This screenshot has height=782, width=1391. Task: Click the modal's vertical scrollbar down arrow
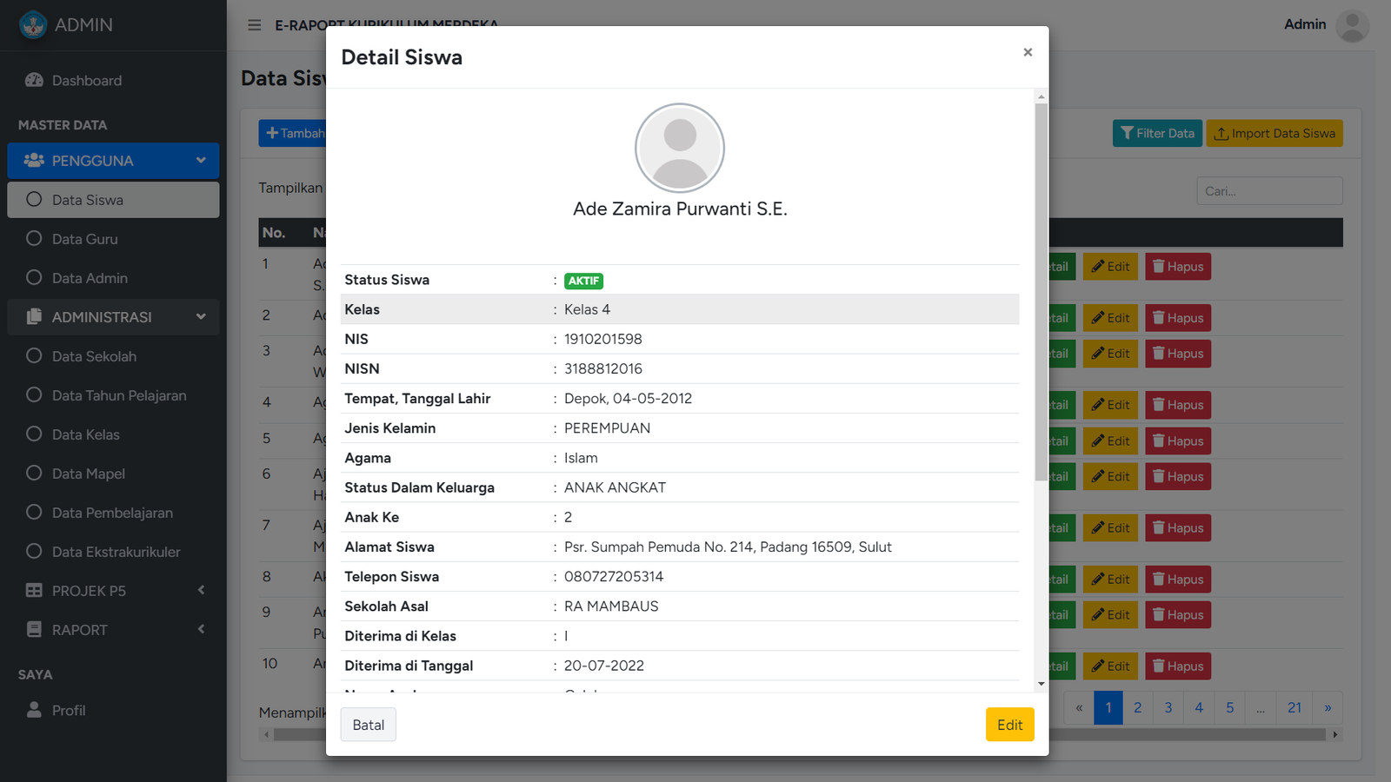(x=1041, y=684)
